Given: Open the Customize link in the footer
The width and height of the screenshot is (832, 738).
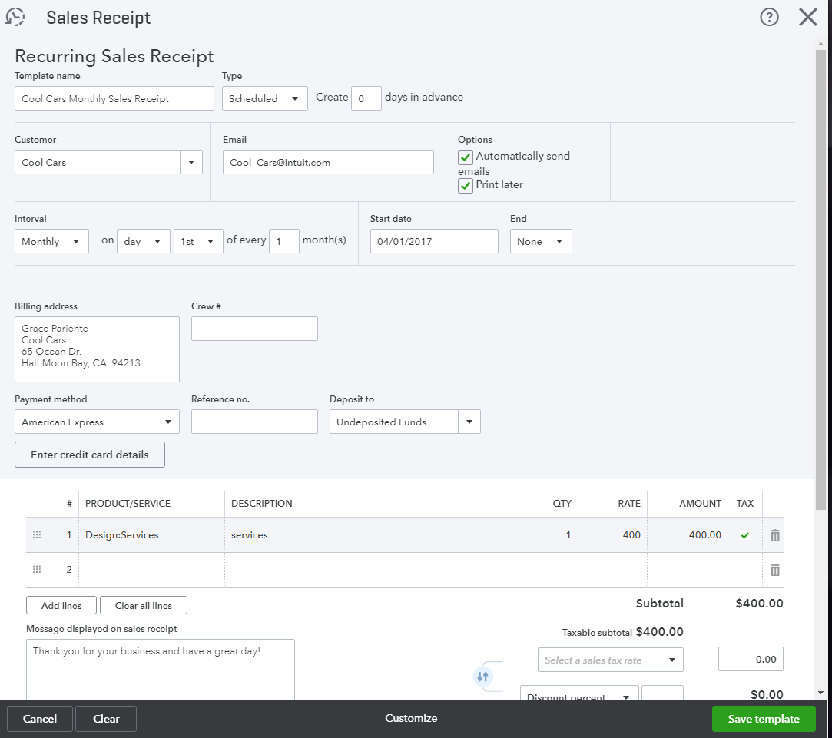Looking at the screenshot, I should tap(411, 718).
